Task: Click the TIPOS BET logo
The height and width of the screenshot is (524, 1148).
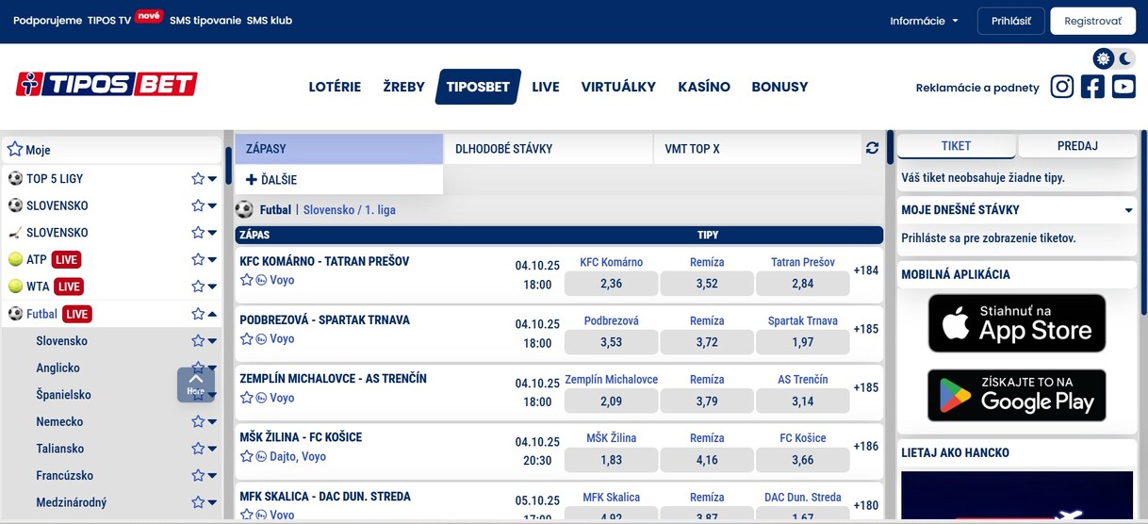Action: tap(107, 84)
